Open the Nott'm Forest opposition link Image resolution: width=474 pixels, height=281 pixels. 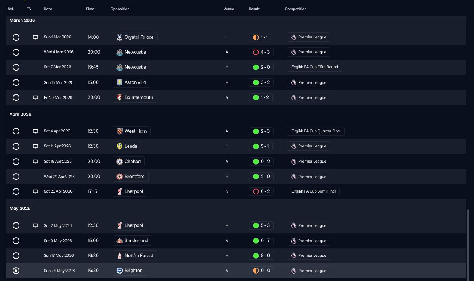point(135,256)
